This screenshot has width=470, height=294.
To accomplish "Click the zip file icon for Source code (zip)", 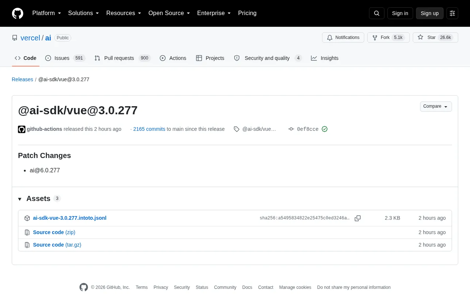I will pyautogui.click(x=27, y=232).
